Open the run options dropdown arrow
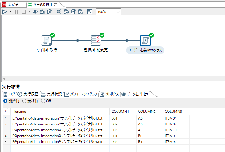This screenshot has height=152, width=225. [x=11, y=12]
